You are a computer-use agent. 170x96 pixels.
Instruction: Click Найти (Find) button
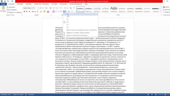pyautogui.click(x=166, y=7)
